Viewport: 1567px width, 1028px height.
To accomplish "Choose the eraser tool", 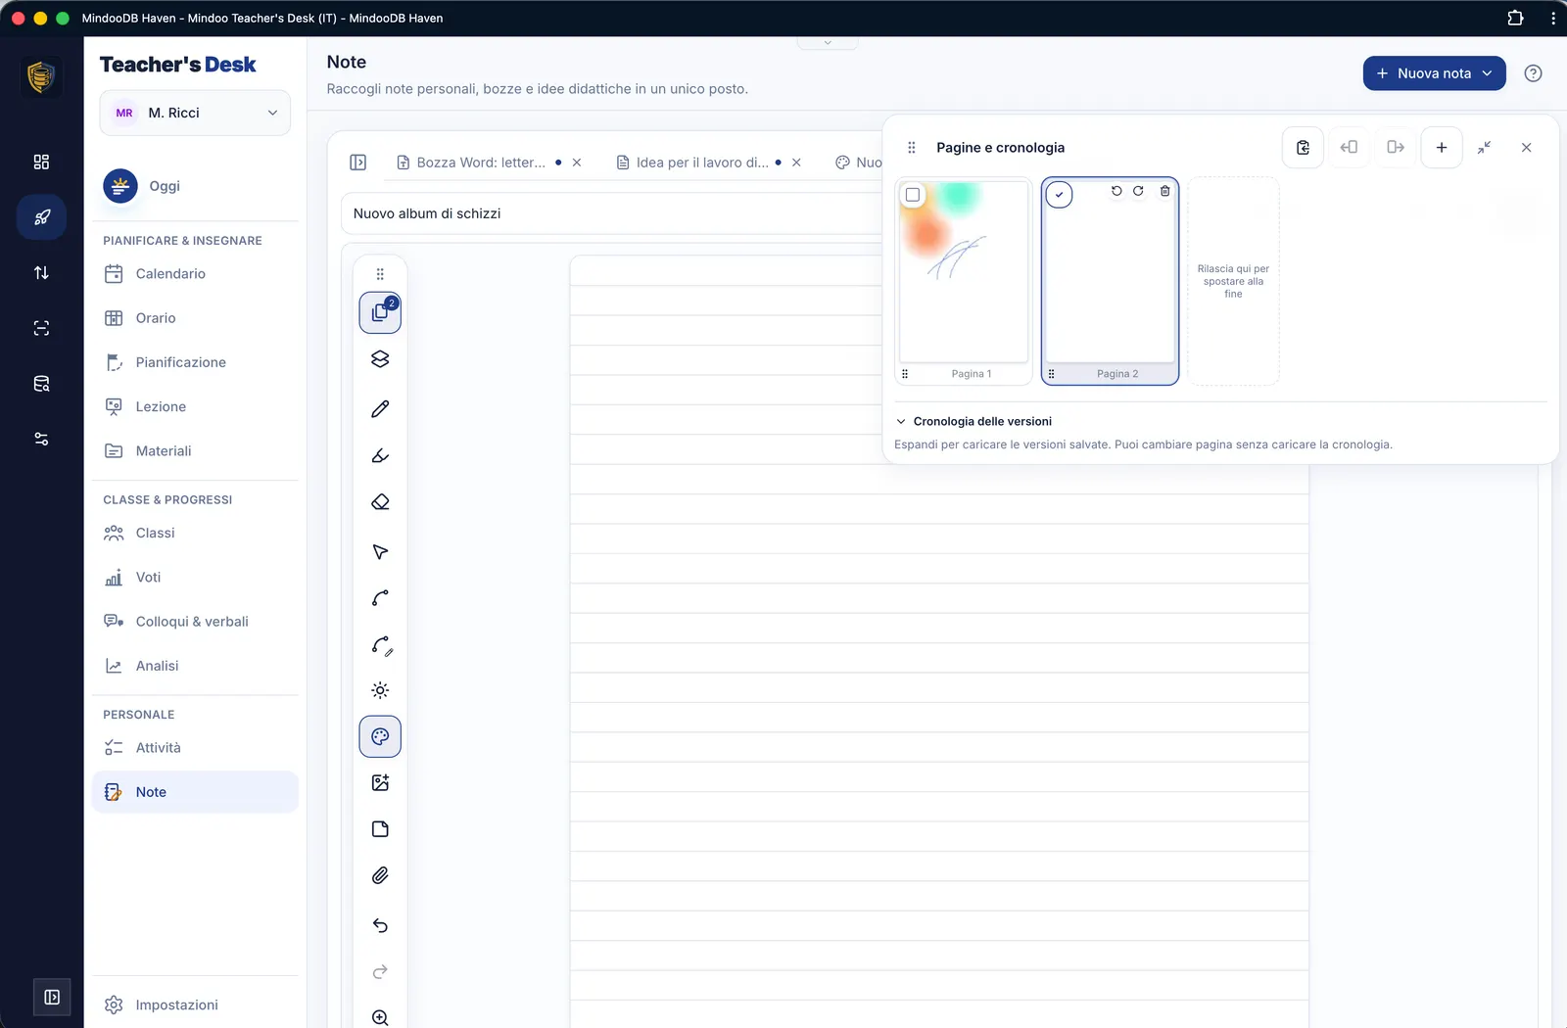I will (x=380, y=502).
